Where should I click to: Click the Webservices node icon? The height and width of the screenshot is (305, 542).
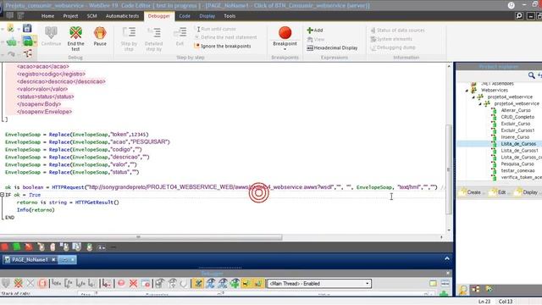(x=474, y=90)
